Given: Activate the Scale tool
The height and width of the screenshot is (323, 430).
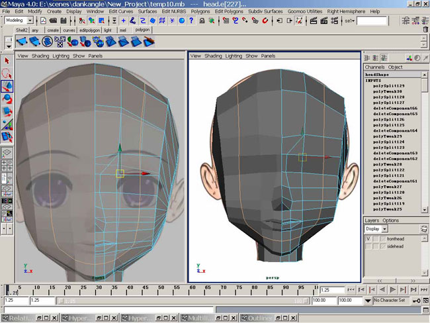Looking at the screenshot, I should tap(7, 111).
